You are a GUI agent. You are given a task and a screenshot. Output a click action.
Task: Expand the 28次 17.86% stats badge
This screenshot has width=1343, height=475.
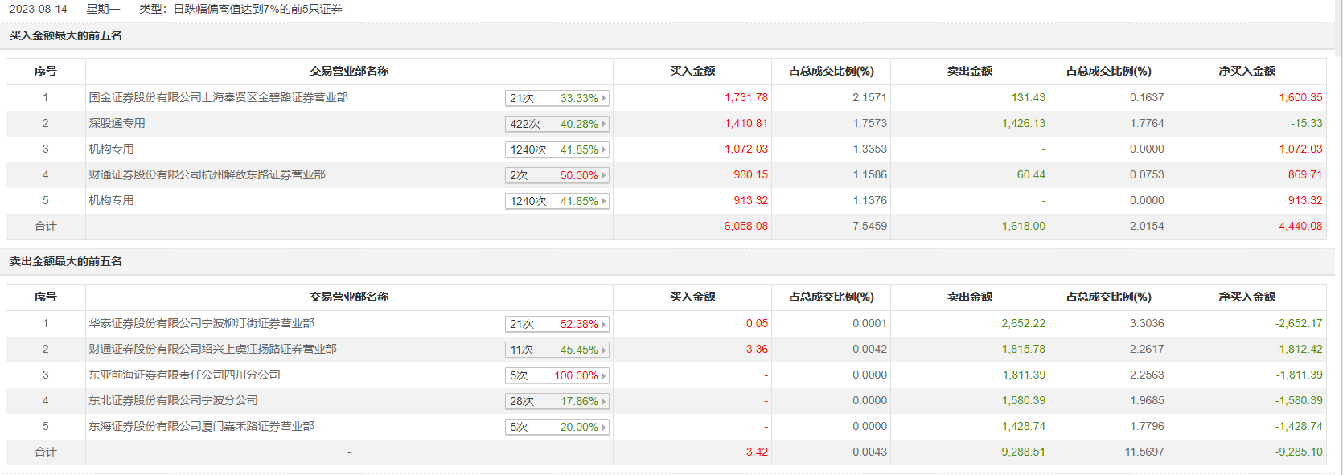(x=557, y=401)
